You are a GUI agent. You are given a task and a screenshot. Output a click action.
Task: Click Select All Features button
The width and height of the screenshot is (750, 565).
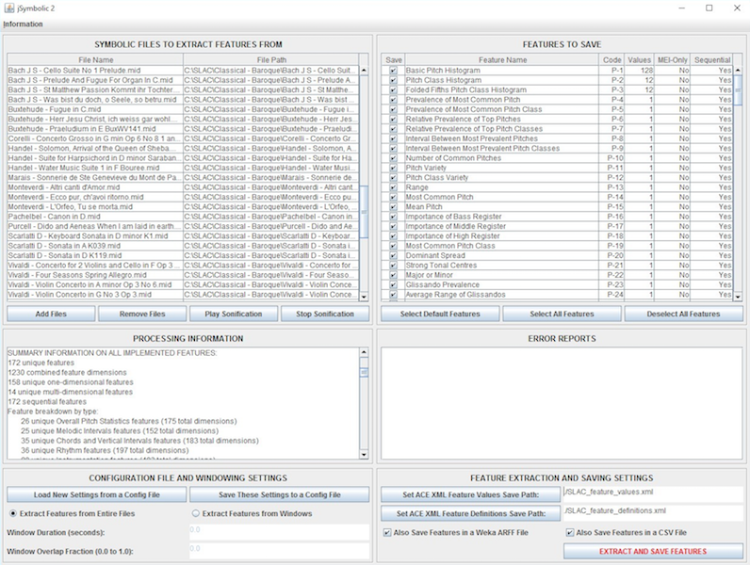click(562, 315)
